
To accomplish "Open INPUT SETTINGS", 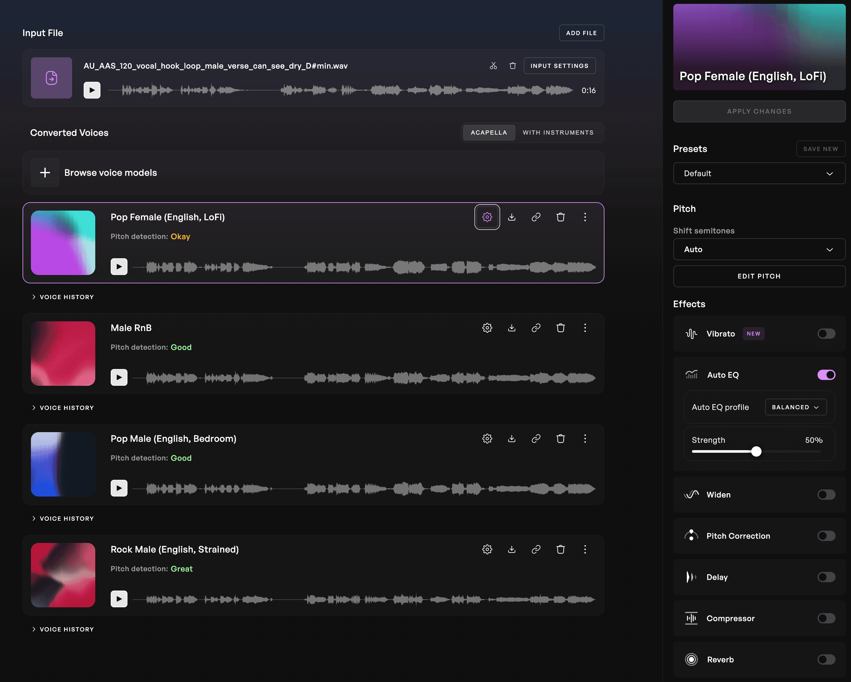I will click(x=559, y=66).
